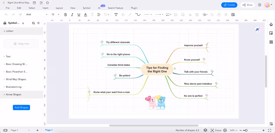The height and width of the screenshot is (133, 275).
Task: Open the Layout menu
Action: [59, 8]
